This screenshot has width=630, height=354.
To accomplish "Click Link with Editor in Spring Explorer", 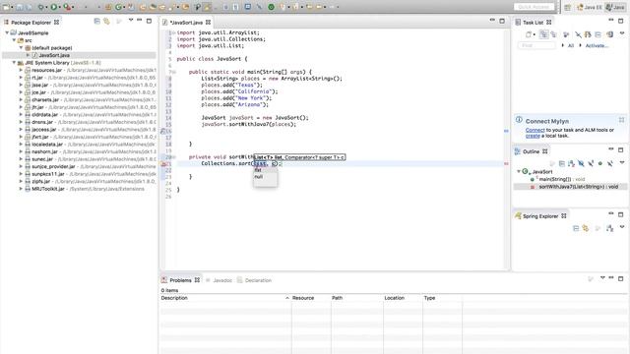I will click(586, 228).
